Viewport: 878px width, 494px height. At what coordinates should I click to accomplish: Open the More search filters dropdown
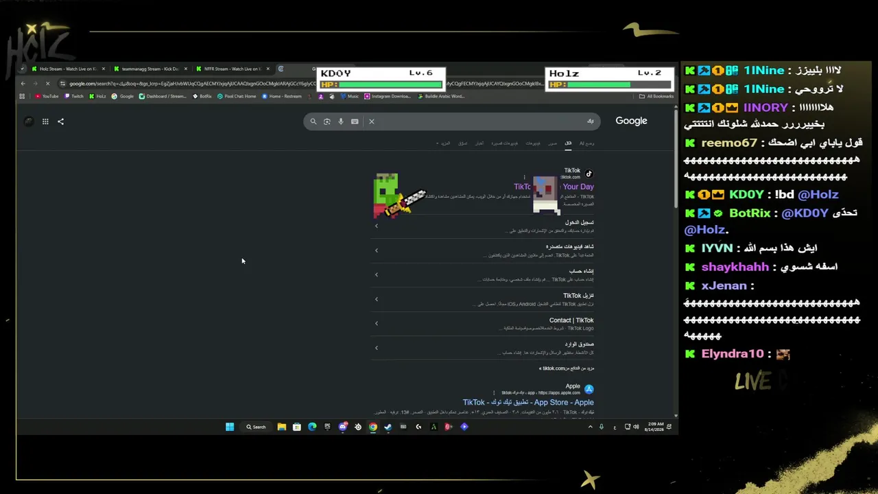tap(443, 143)
